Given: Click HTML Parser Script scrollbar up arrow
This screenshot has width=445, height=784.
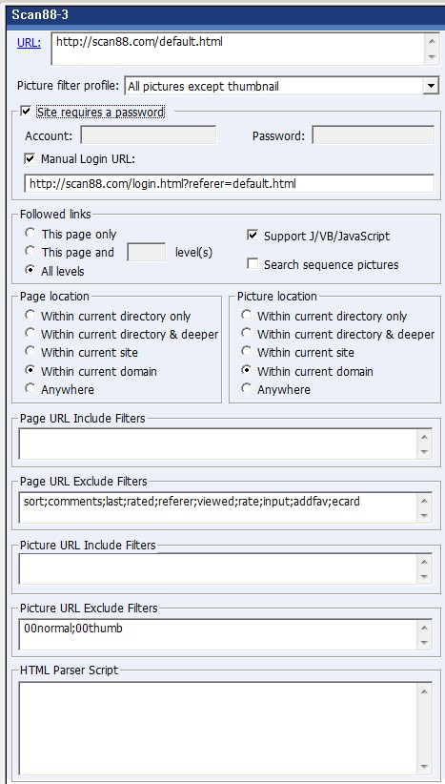Looking at the screenshot, I should pyautogui.click(x=424, y=691).
